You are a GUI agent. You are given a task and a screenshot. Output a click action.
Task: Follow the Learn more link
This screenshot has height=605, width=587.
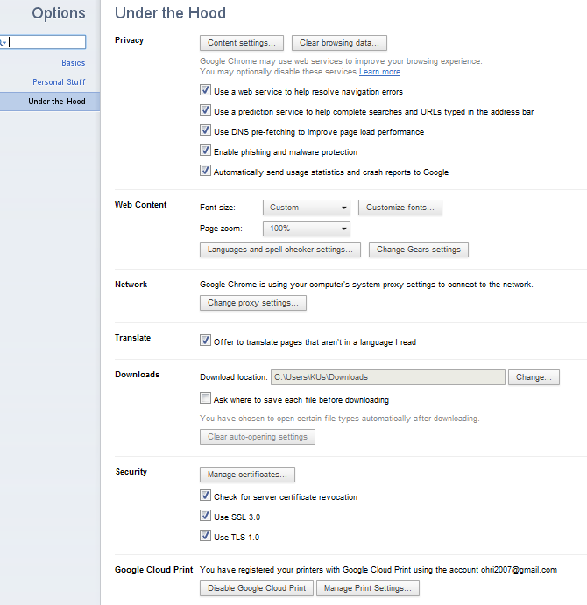[x=379, y=72]
